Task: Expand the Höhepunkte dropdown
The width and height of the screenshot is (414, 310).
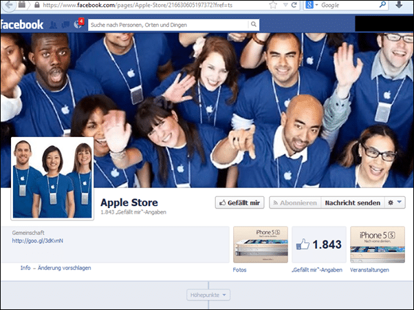Action: click(208, 295)
